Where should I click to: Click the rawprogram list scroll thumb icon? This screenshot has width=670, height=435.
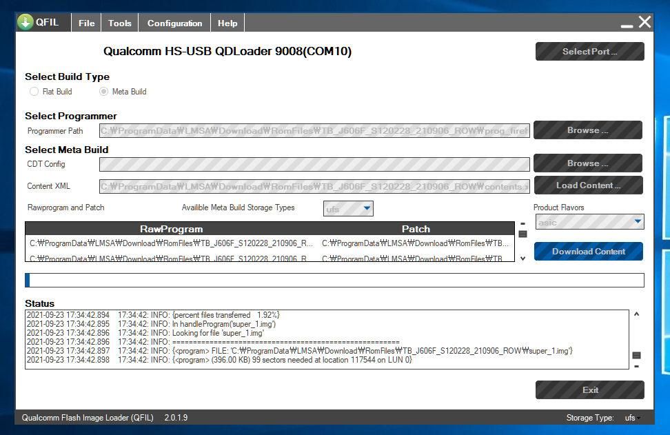pos(522,234)
